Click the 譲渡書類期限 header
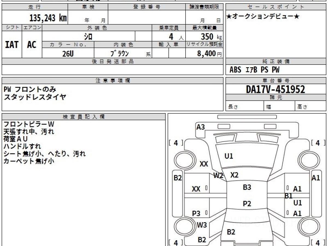 pos(204,7)
